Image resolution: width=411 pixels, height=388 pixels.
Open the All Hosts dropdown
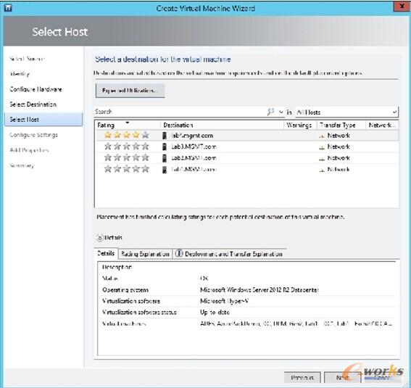tap(346, 112)
